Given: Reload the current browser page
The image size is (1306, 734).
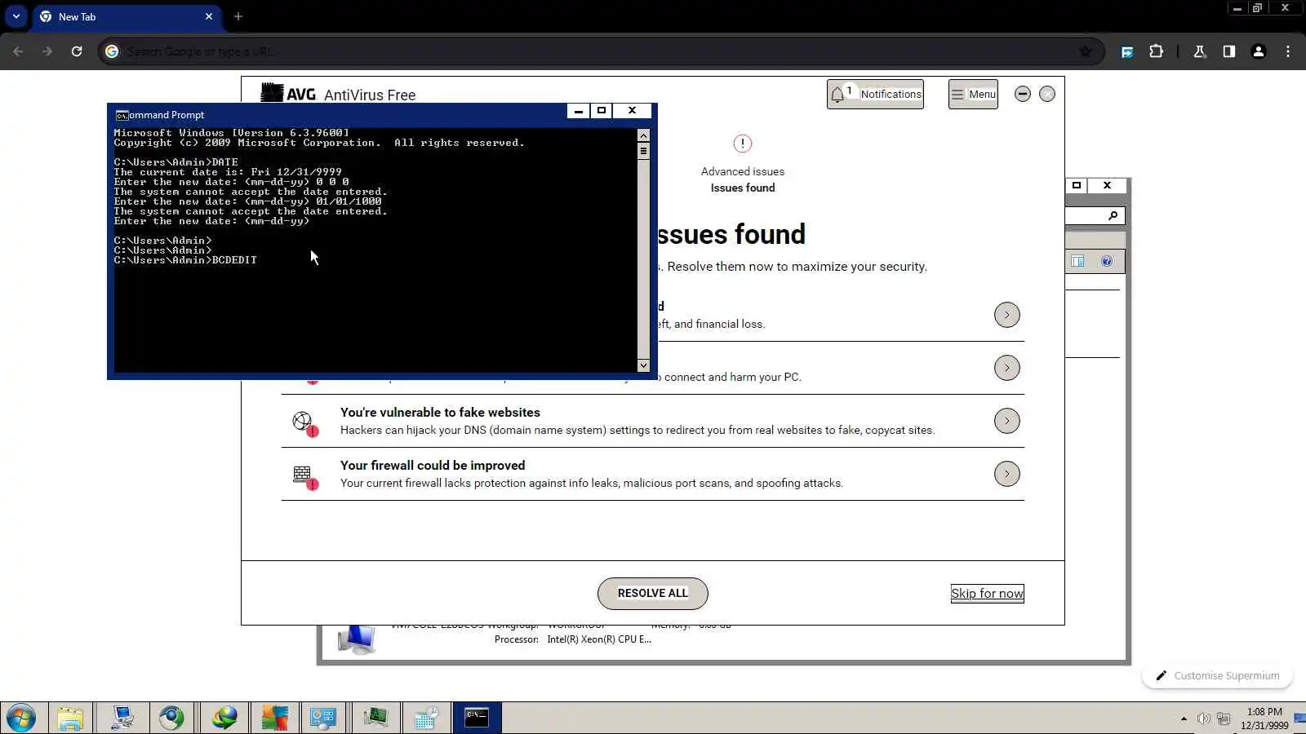Looking at the screenshot, I should [x=77, y=51].
